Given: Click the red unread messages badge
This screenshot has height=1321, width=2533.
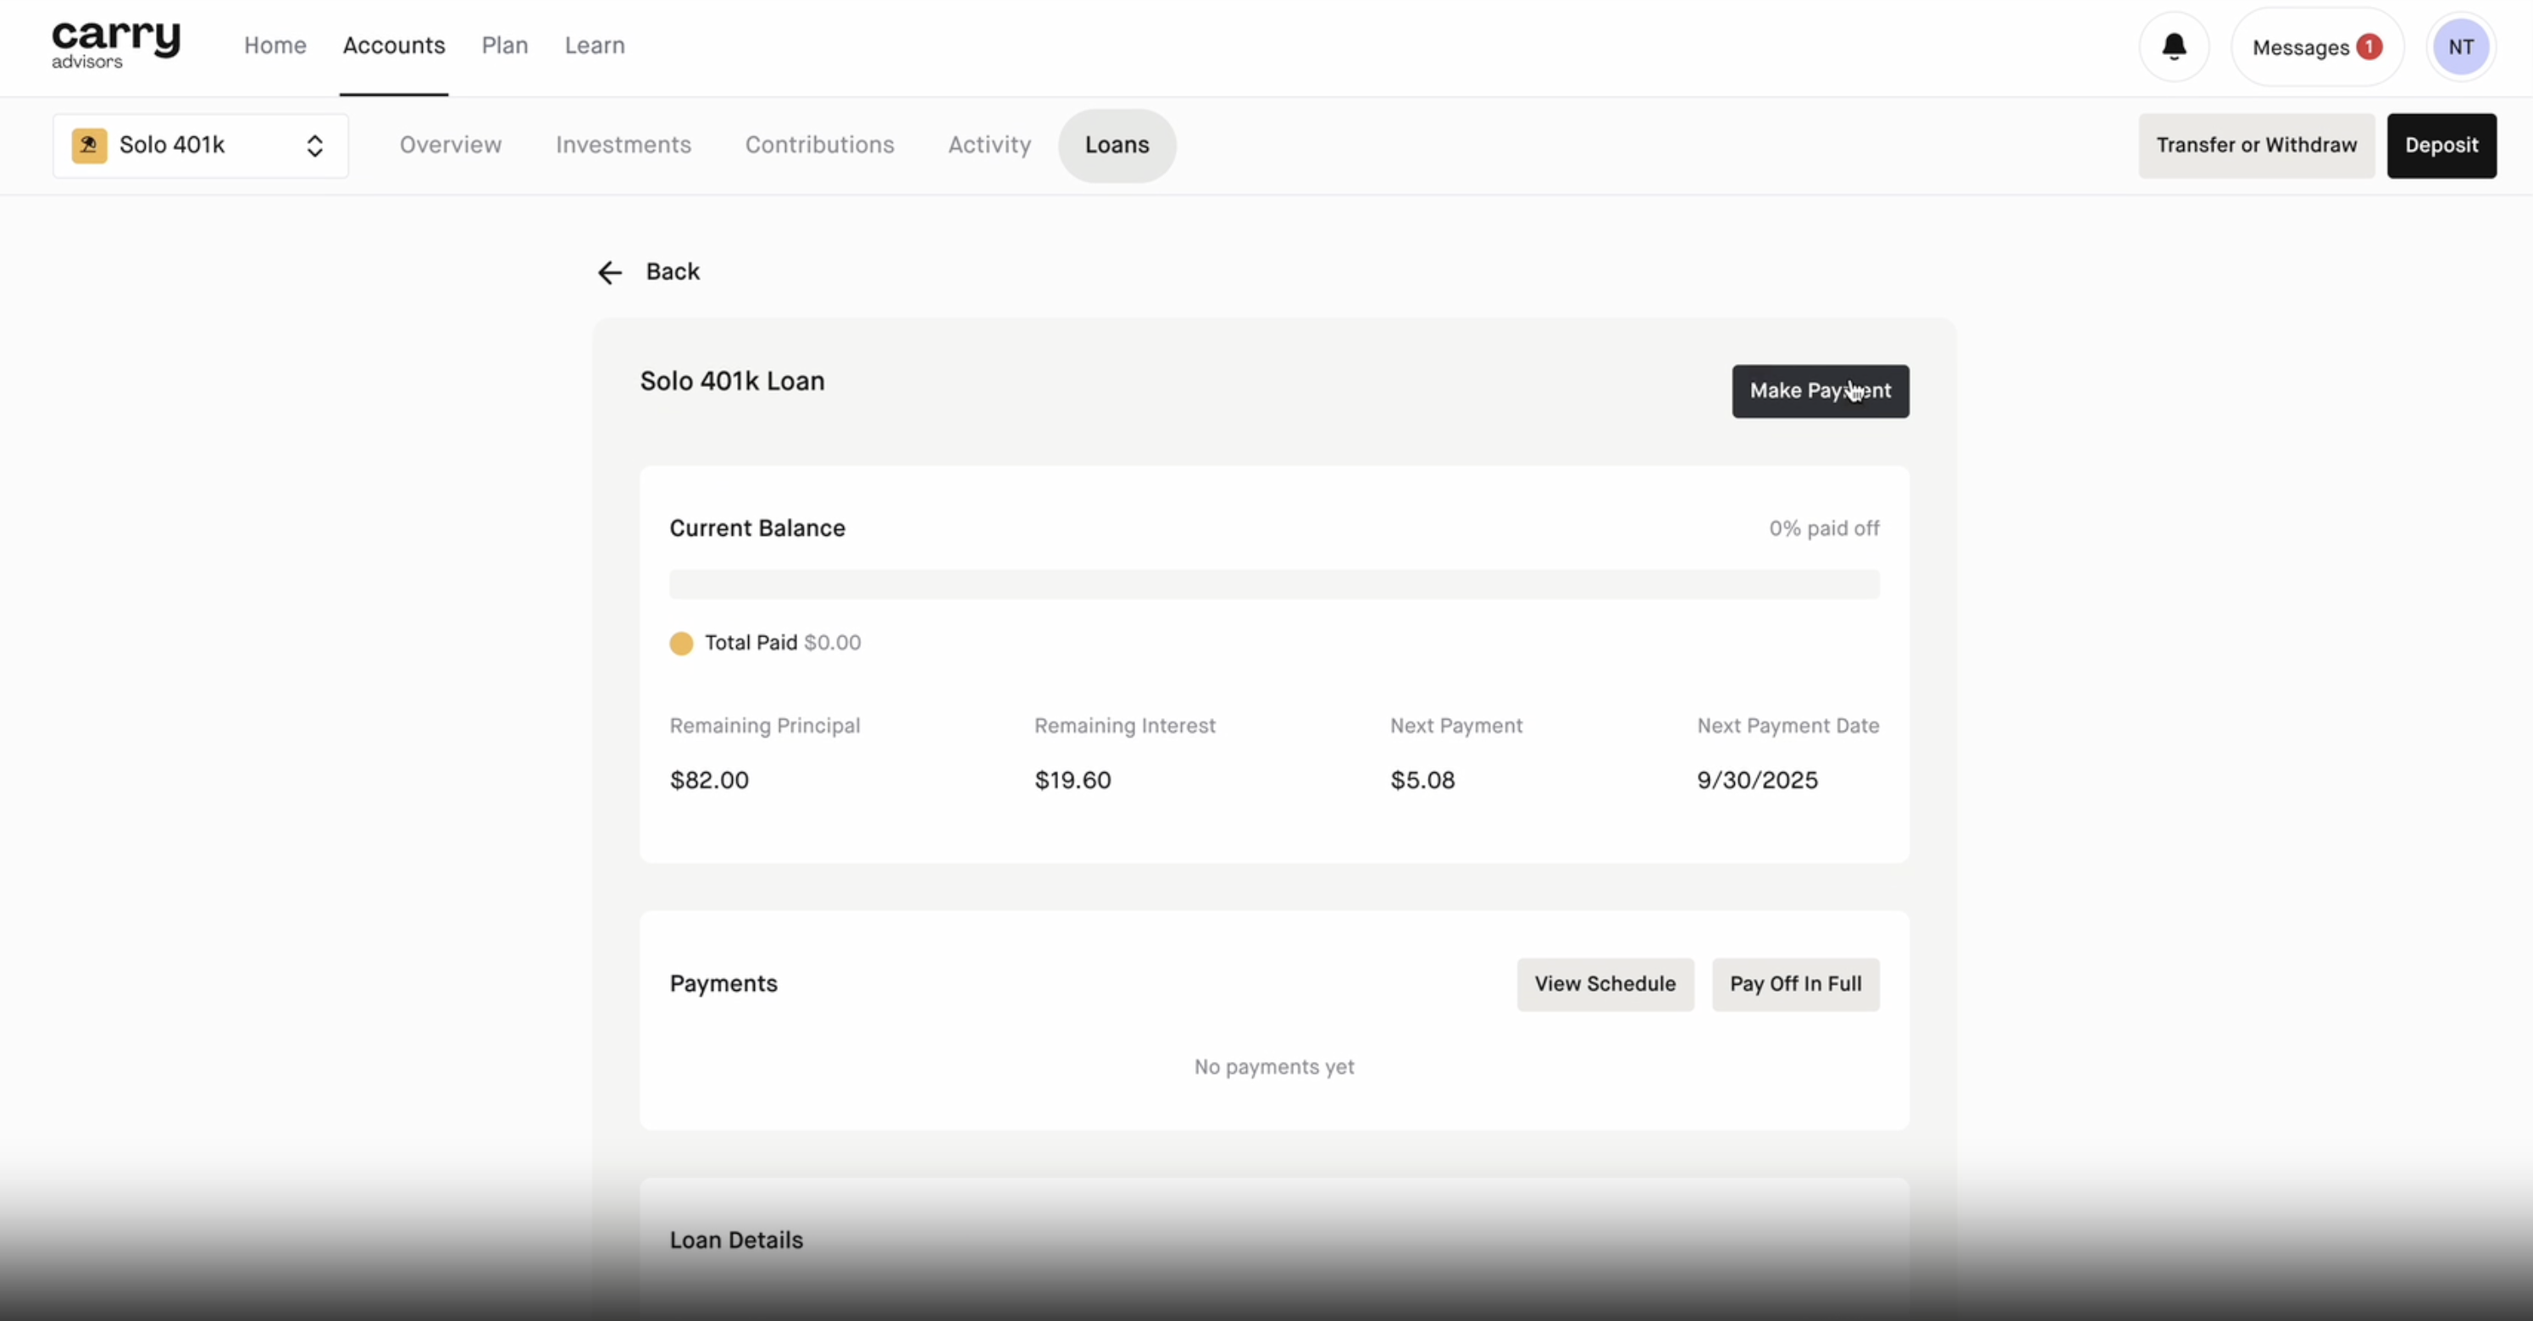Looking at the screenshot, I should pos(2369,47).
